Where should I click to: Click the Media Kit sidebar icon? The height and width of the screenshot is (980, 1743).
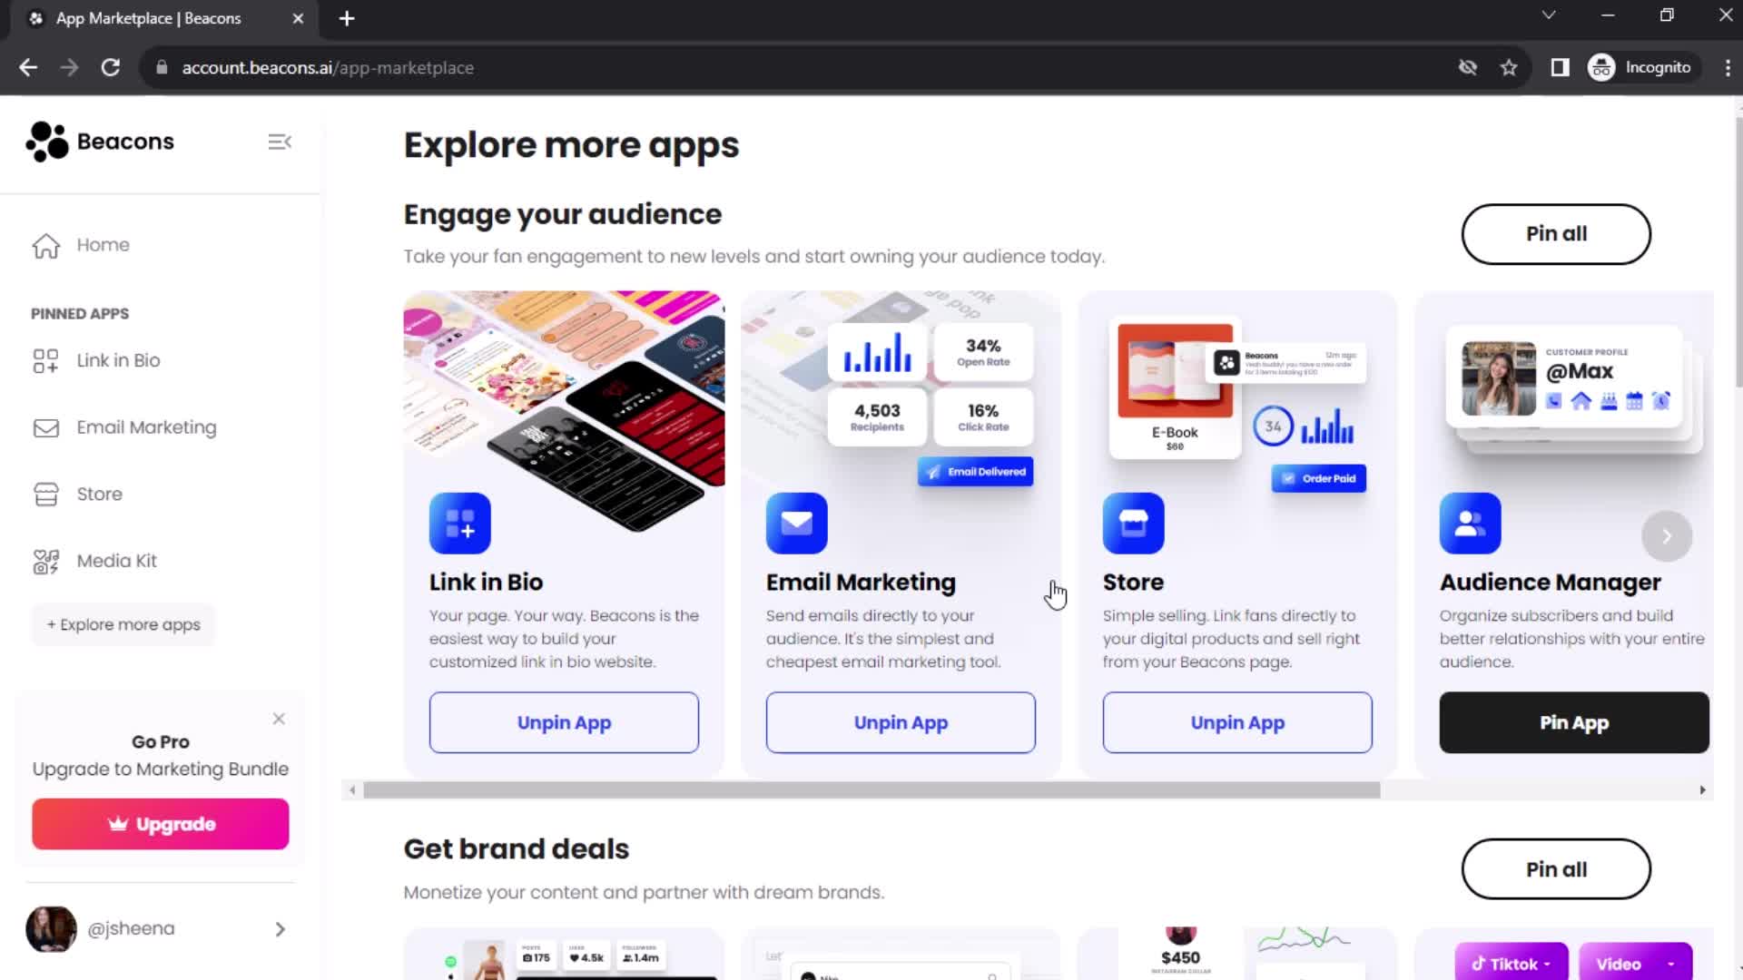[45, 560]
